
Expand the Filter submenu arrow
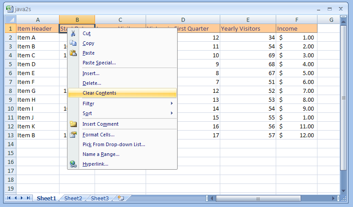click(x=172, y=103)
